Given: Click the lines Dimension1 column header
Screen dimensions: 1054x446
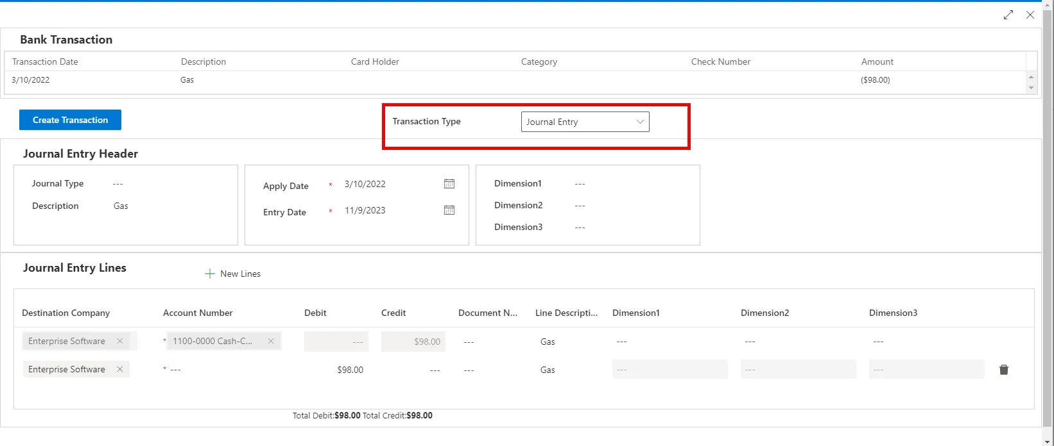Looking at the screenshot, I should click(636, 313).
